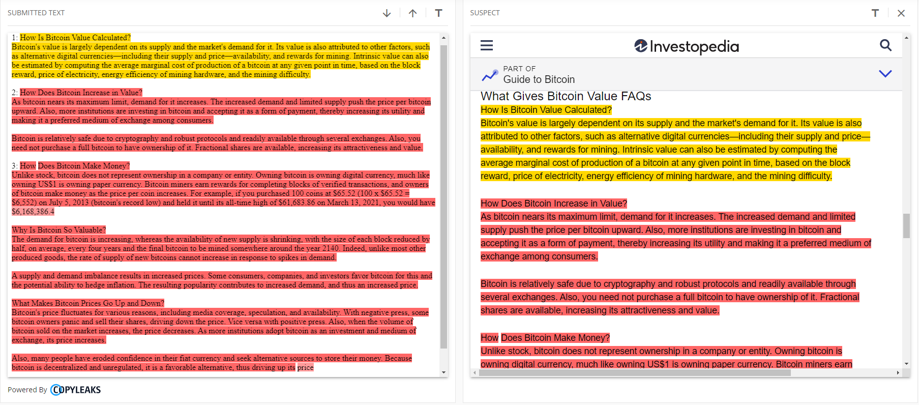Image resolution: width=919 pixels, height=405 pixels.
Task: Open Investopedia hamburger menu
Action: point(487,45)
